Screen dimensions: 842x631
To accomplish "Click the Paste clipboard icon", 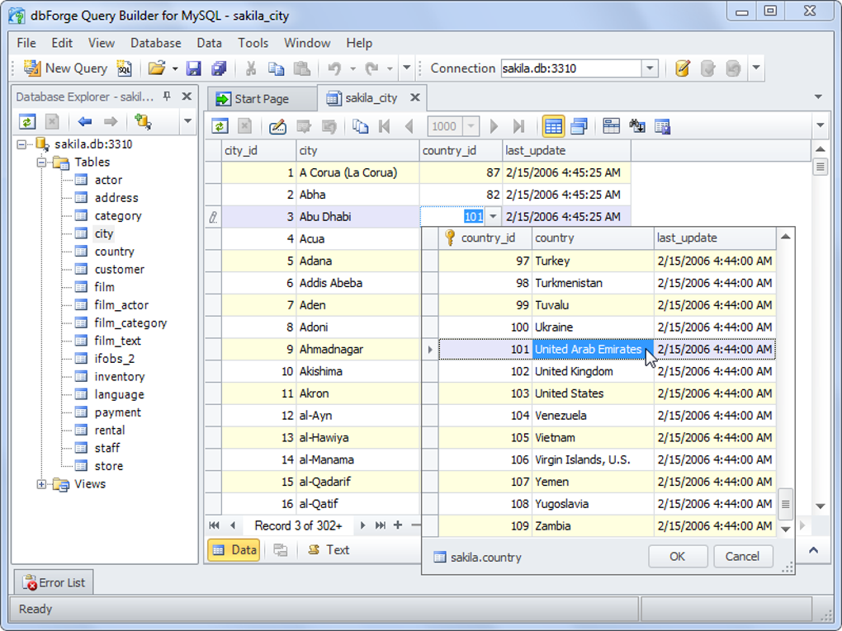I will [x=302, y=68].
